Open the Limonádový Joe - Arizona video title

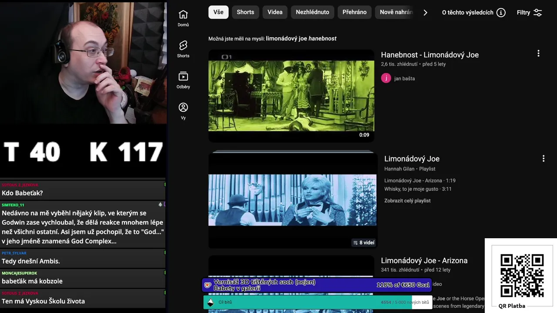point(424,260)
